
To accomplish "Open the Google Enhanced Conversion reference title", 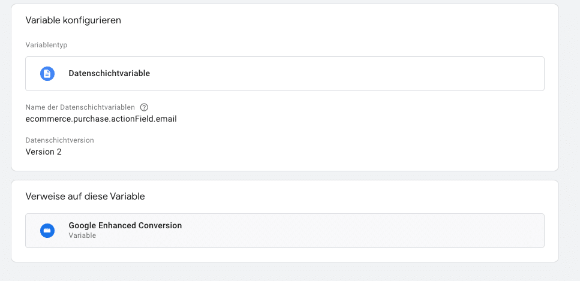I will click(125, 226).
